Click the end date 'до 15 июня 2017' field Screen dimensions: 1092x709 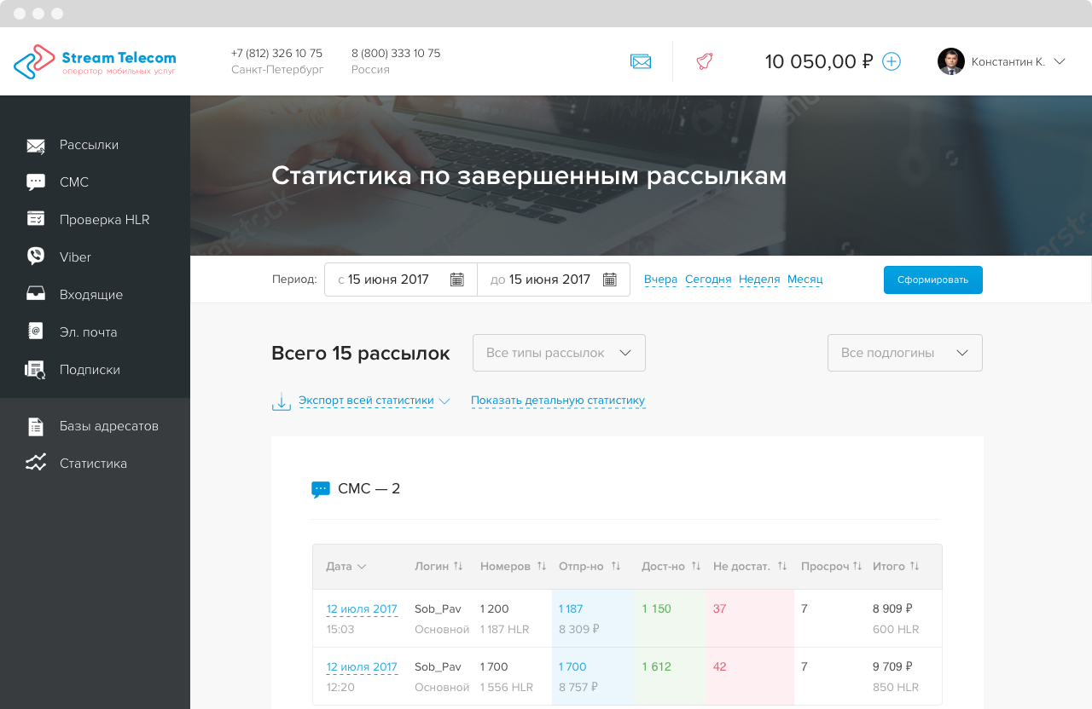click(554, 280)
